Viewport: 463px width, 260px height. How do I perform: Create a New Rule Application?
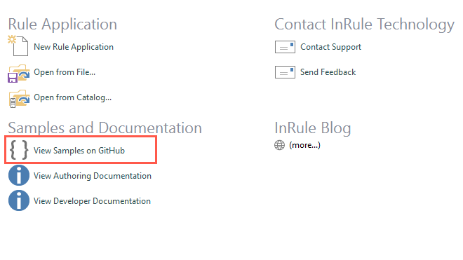74,47
